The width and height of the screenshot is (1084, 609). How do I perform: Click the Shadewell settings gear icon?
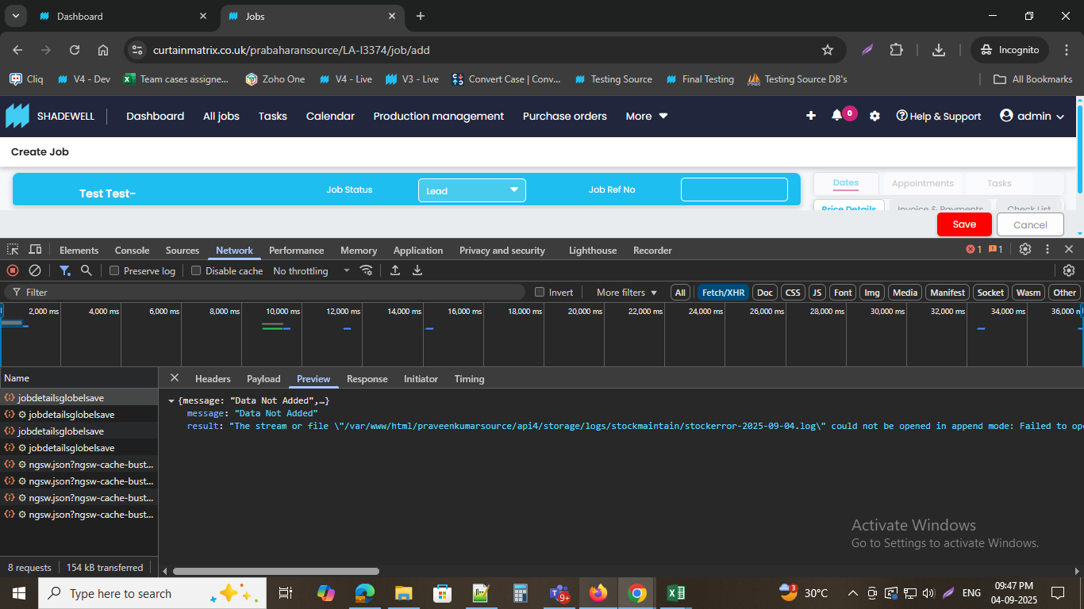click(875, 116)
